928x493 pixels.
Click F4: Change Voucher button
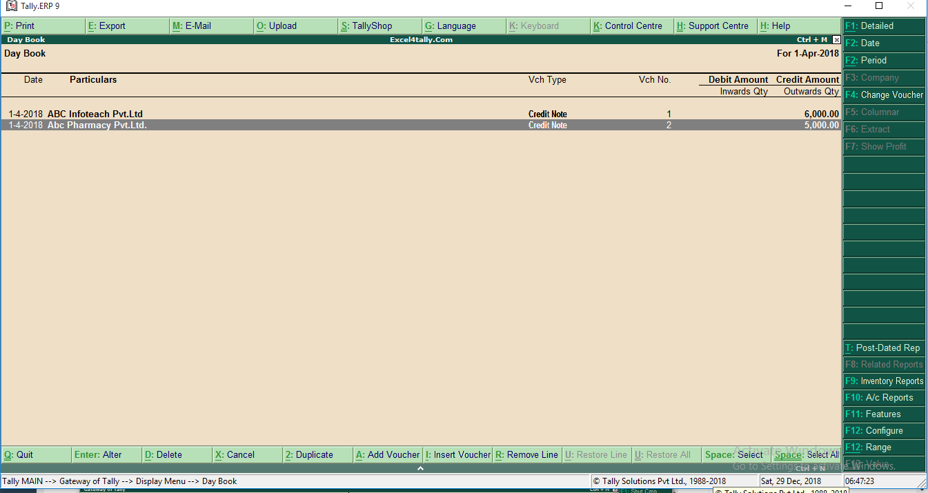tap(884, 95)
